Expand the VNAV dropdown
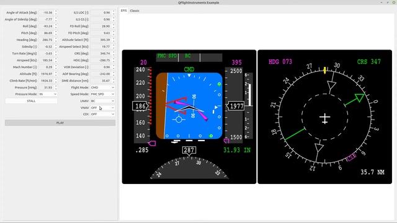The image size is (397, 223). tap(102, 108)
